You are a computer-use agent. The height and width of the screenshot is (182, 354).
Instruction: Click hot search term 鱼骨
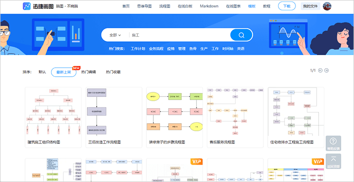pyautogui.click(x=193, y=48)
